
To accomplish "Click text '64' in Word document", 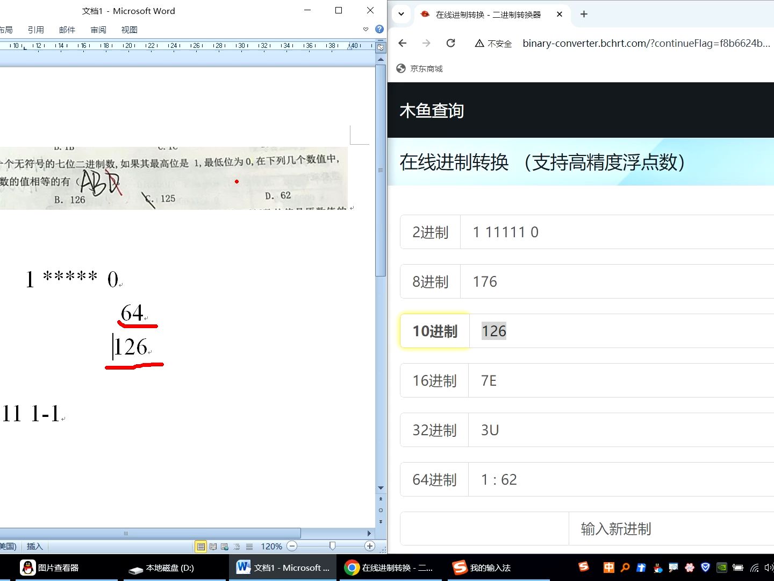I will point(132,313).
